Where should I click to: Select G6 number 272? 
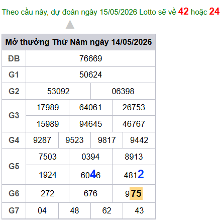tap(48, 193)
